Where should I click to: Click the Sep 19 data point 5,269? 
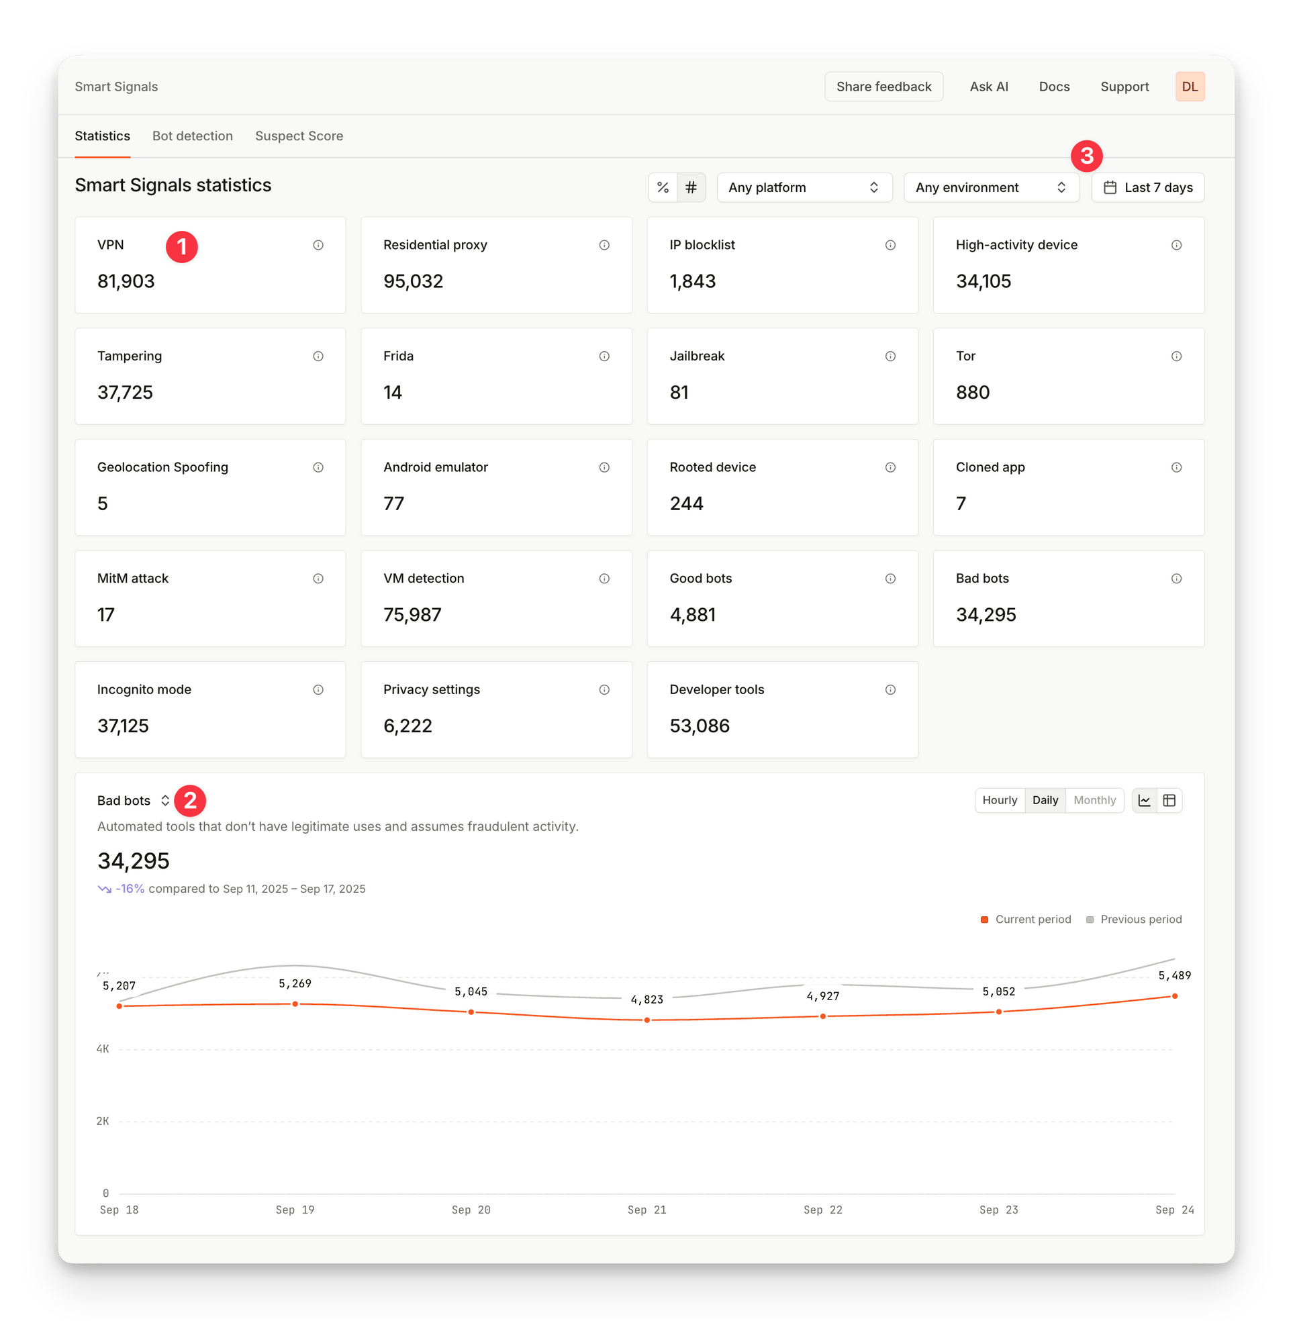coord(295,1004)
